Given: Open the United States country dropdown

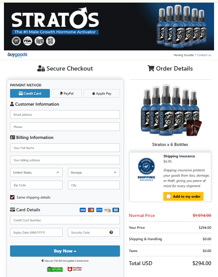Looking at the screenshot, I should pos(36,172).
